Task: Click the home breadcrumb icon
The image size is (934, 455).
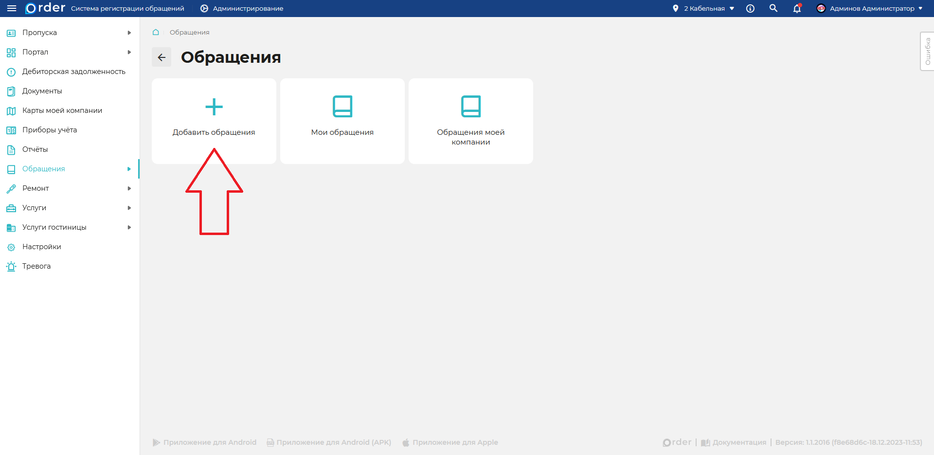Action: tap(156, 32)
